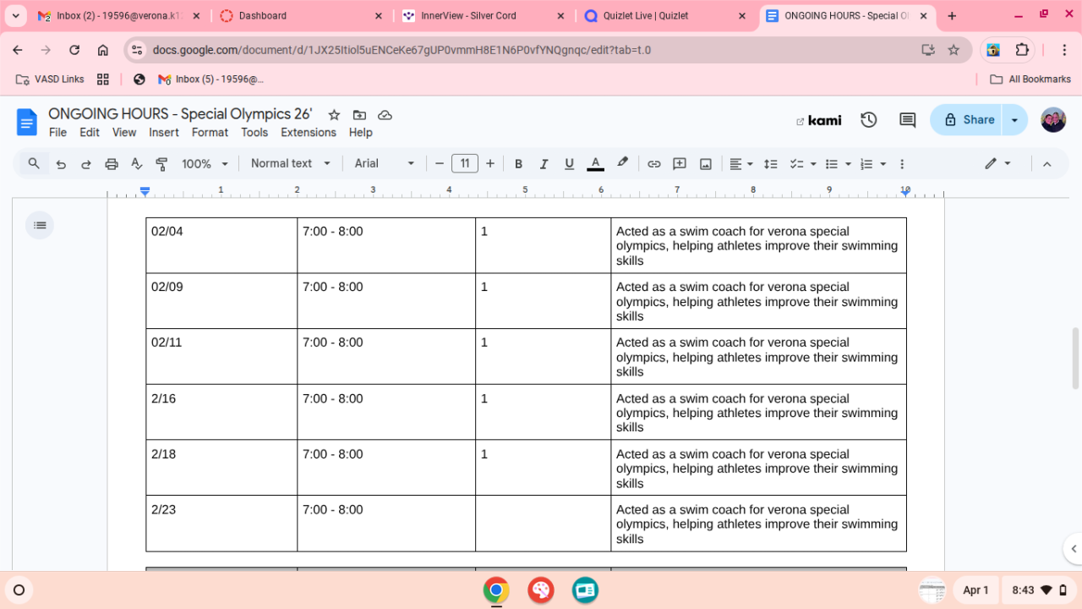Click the Insert link icon

tap(653, 164)
